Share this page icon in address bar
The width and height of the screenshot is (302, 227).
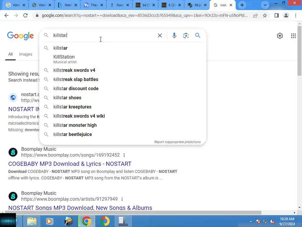pyautogui.click(x=255, y=15)
